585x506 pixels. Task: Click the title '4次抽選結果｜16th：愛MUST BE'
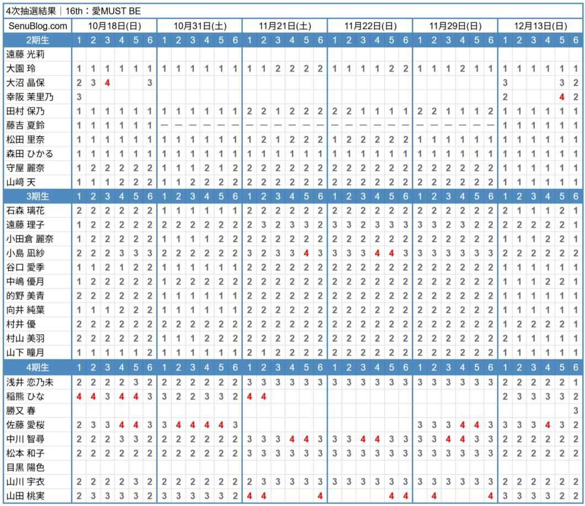[73, 11]
